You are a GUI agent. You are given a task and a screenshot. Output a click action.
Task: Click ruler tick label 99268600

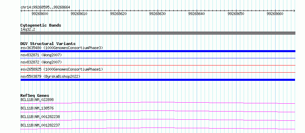(x=40, y=14)
